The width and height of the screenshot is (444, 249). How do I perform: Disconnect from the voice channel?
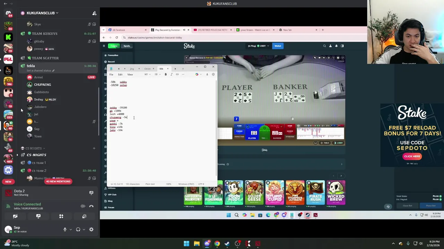(x=91, y=206)
